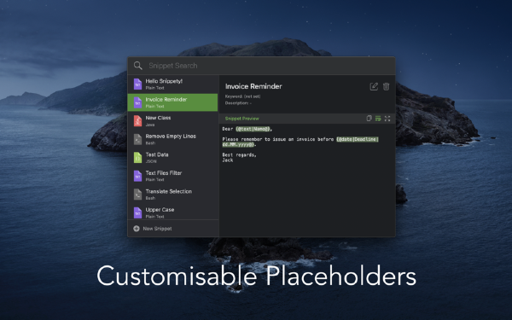Click the Snippet Search magnifier icon
Screen dimensions: 512x320
point(137,66)
